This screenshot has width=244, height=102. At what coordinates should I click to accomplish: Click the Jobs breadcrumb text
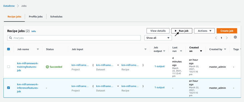(24, 6)
